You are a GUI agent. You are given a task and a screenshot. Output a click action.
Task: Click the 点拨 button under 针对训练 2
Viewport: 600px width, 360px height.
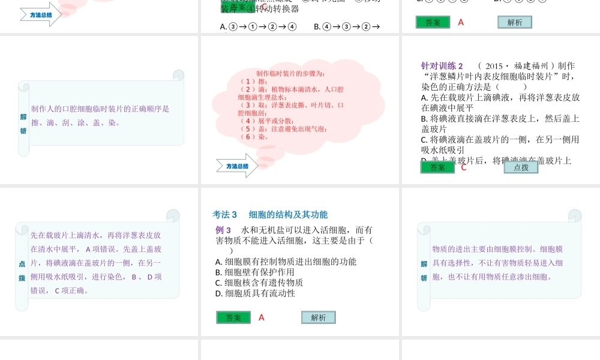pyautogui.click(x=521, y=167)
